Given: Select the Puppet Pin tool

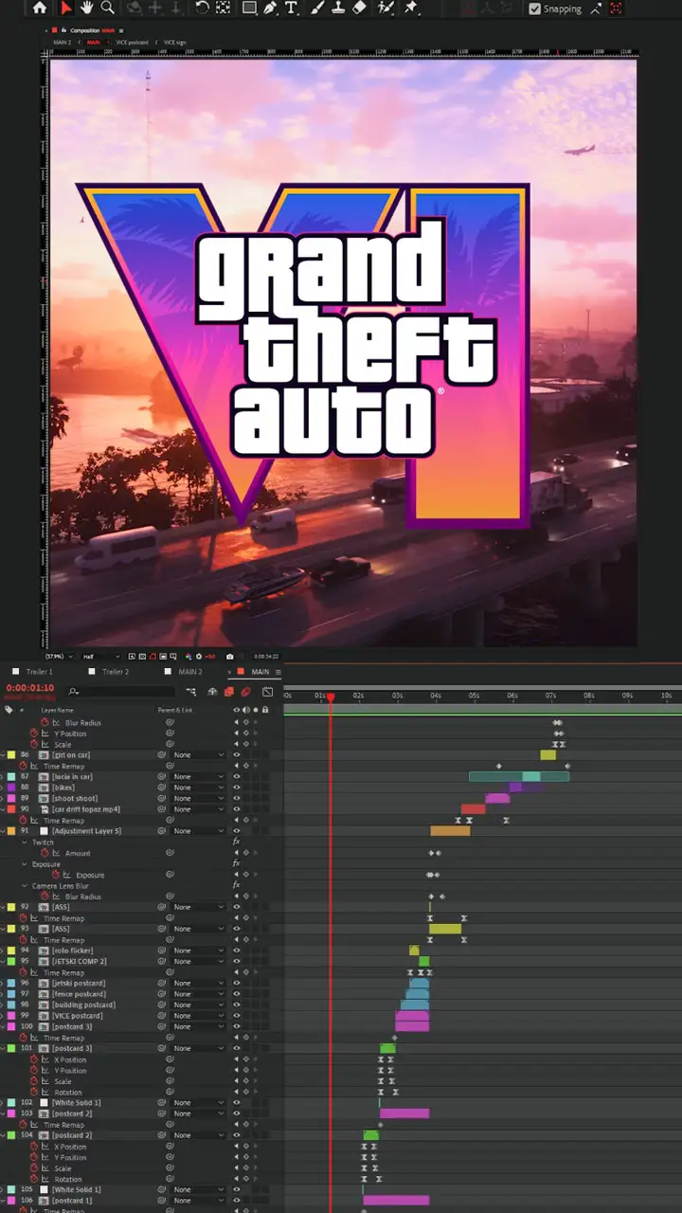Looking at the screenshot, I should click(x=411, y=8).
